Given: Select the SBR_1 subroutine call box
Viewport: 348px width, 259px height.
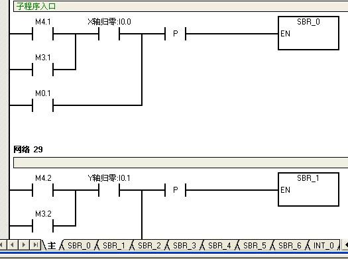Looking at the screenshot, I should pyautogui.click(x=308, y=189).
